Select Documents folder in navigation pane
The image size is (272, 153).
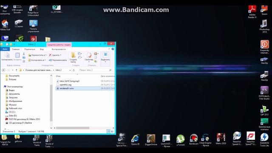pos(12,76)
